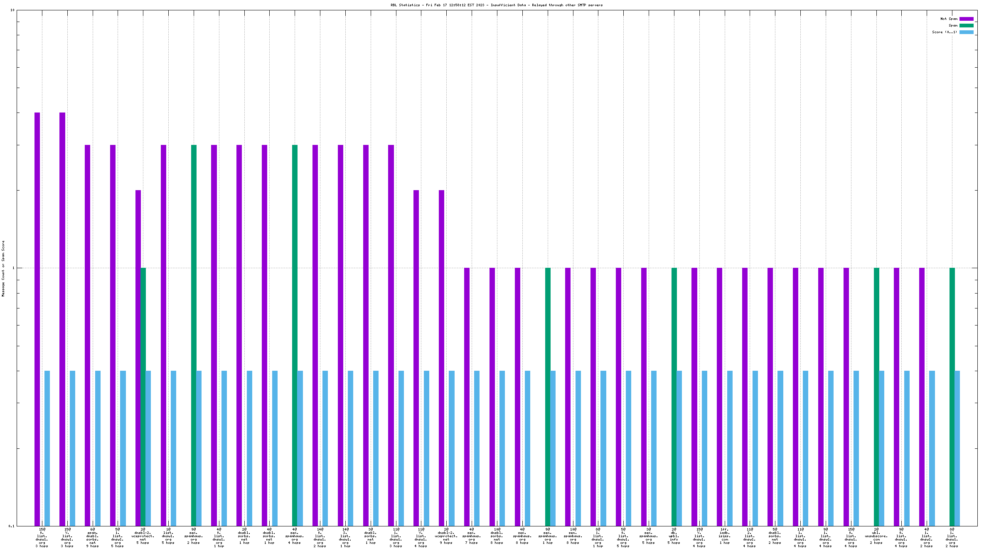
Task: Click the Not Spam legend text
Action: 949,19
